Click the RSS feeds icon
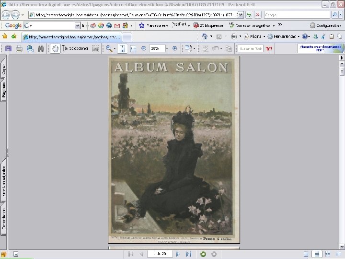The image size is (345, 259). (219, 36)
